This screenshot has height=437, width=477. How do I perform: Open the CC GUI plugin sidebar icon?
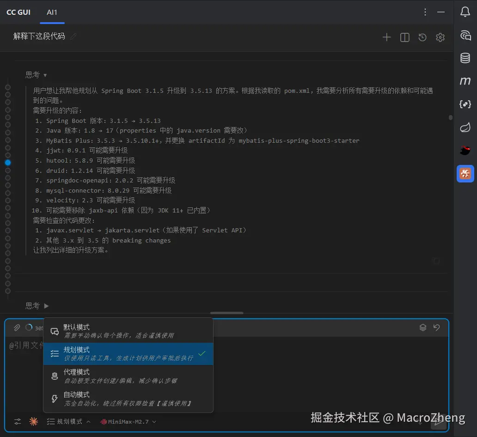465,174
